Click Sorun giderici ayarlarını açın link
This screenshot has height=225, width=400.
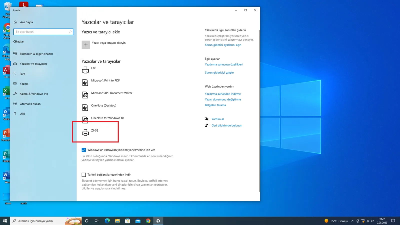(223, 45)
